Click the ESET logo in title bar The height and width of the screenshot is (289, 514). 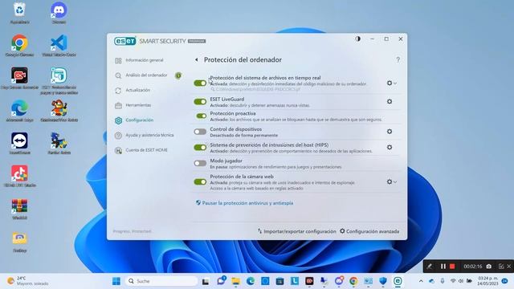click(125, 41)
